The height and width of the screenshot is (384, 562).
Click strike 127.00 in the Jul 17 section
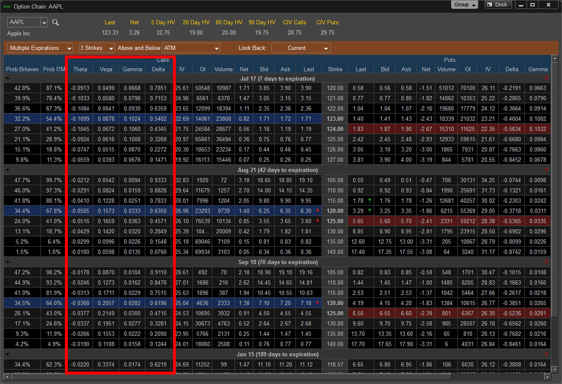pyautogui.click(x=335, y=160)
